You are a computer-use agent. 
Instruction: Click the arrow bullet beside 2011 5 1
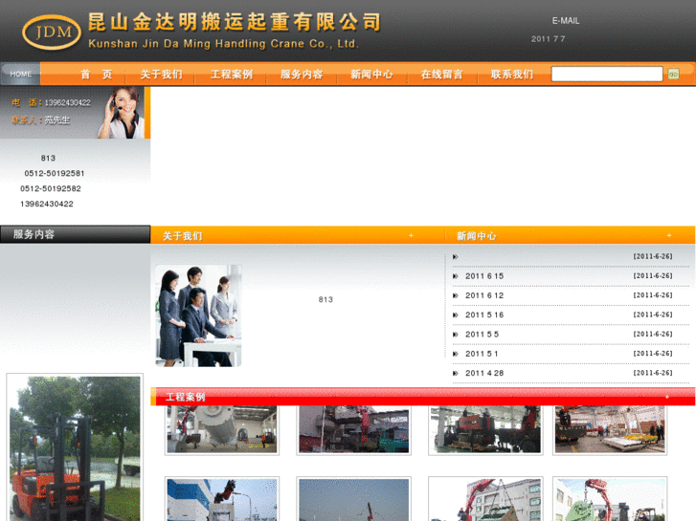click(x=455, y=354)
